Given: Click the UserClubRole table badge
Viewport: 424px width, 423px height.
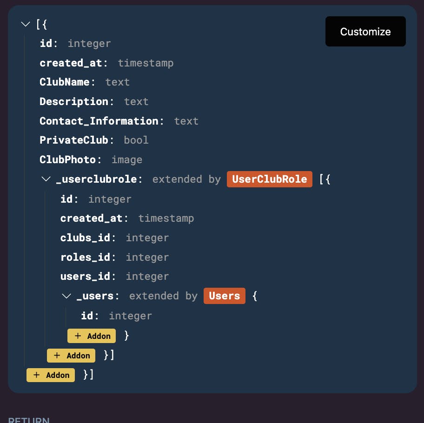Looking at the screenshot, I should coord(269,179).
